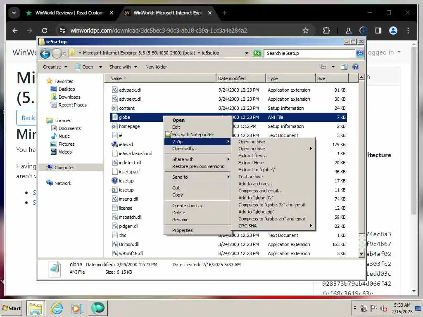The image size is (423, 317).
Task: Click the green globe browser taskbar icon
Action: [97, 308]
